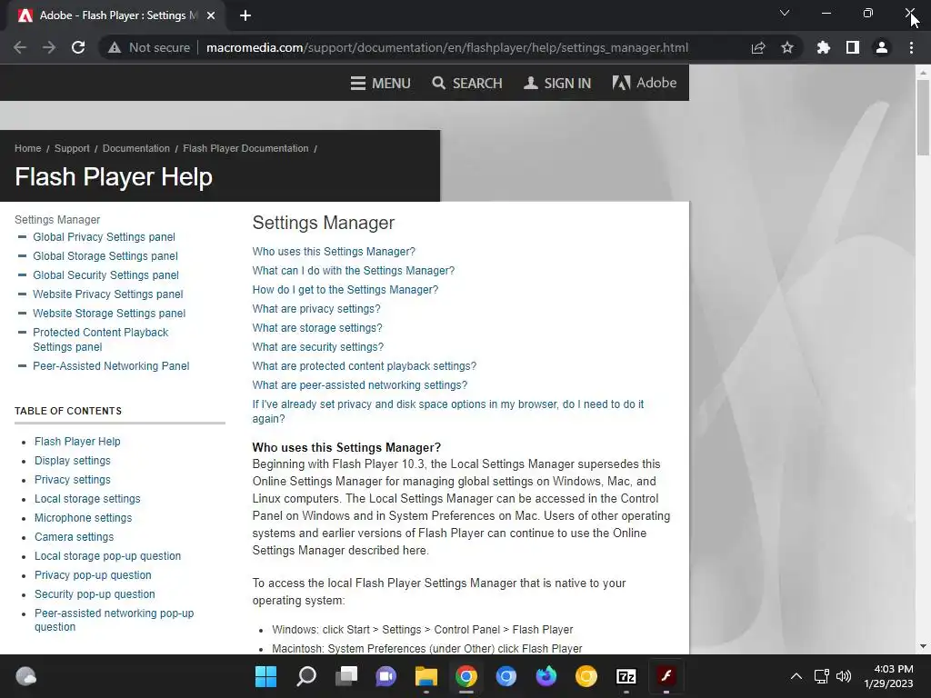Screen dimensions: 931x698
Task: Open the Flash Player taskbar icon
Action: (666, 676)
